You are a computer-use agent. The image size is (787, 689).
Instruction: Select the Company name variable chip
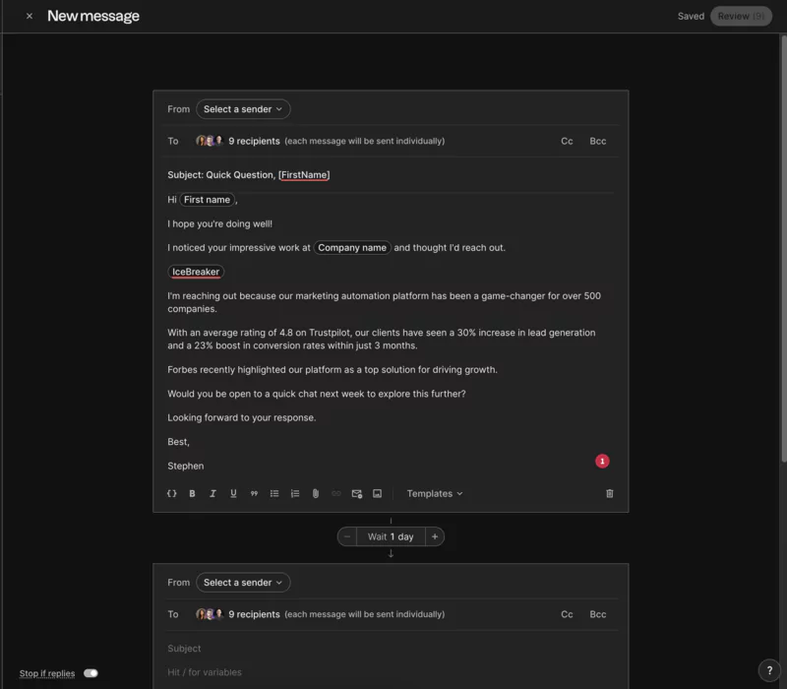click(352, 248)
